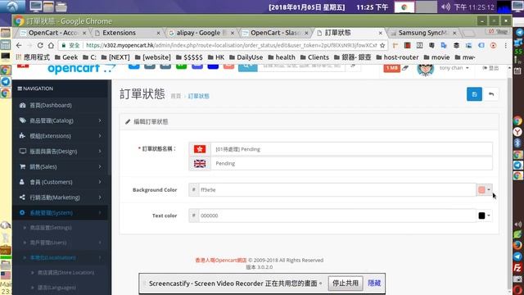Click the Chrome back navigation arrow
Image resolution: width=524 pixels, height=295 pixels.
coord(19,45)
